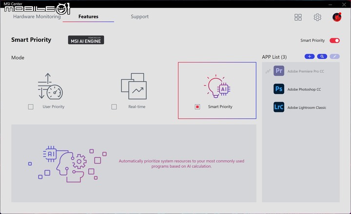The height and width of the screenshot is (214, 351).
Task: Close the MSI Center window
Action: point(344,4)
